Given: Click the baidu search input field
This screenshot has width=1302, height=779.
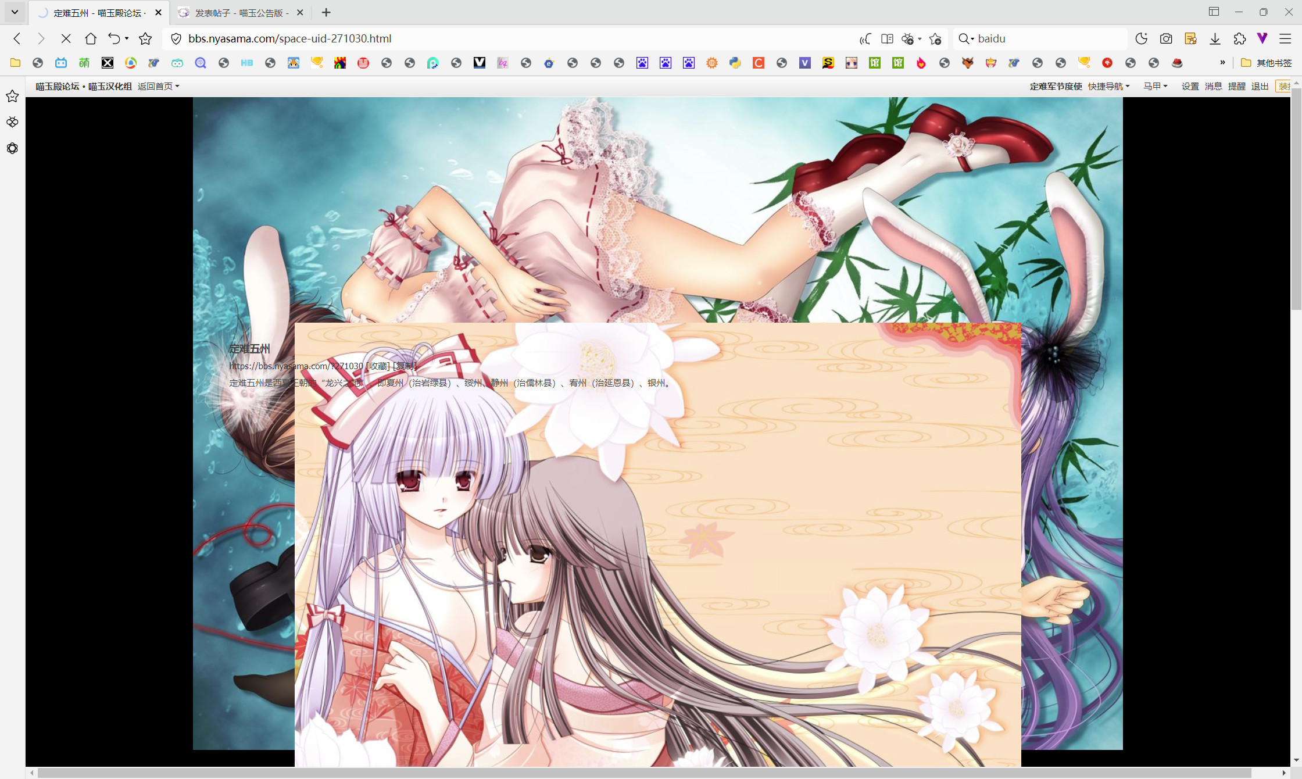Looking at the screenshot, I should point(1046,38).
